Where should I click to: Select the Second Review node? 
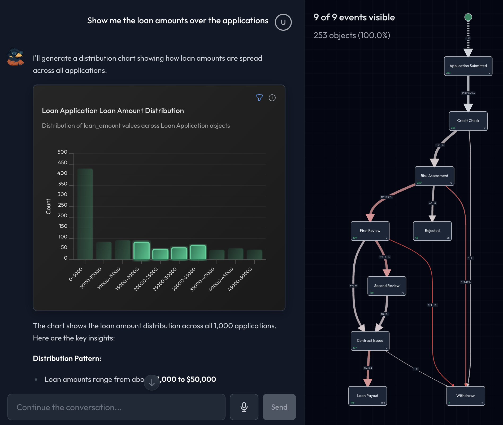pos(387,286)
